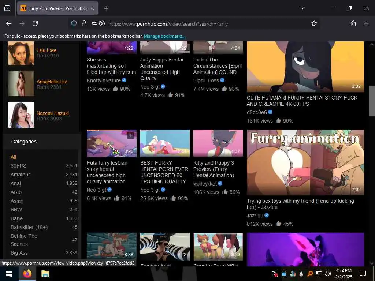Open the Manage bookmarks link
The height and width of the screenshot is (281, 375).
coord(164,36)
